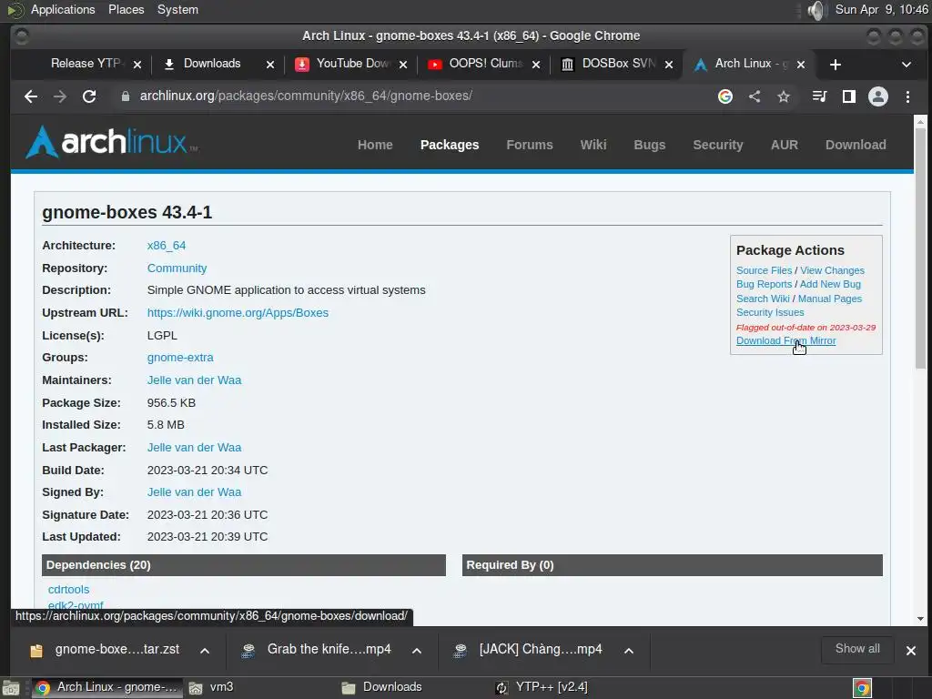
Task: Open Jelle van der Waa maintainer link
Action: pos(195,380)
